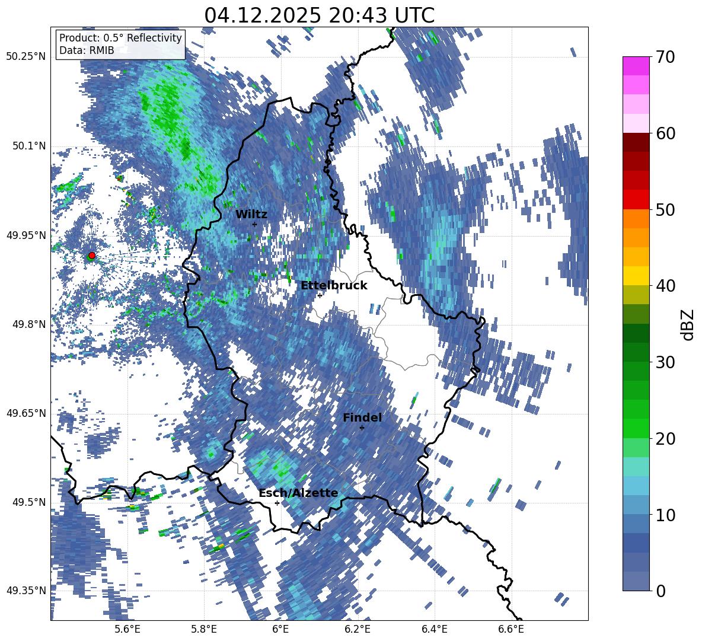702x641 pixels.
Task: Click the Ettelbruck city label
Action: coord(334,286)
